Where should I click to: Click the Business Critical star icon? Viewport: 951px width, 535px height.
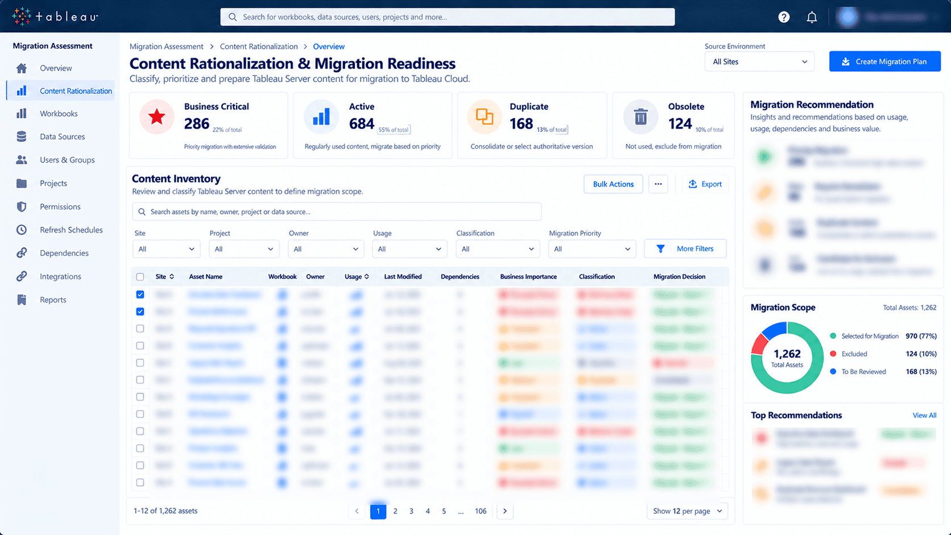[x=156, y=117]
